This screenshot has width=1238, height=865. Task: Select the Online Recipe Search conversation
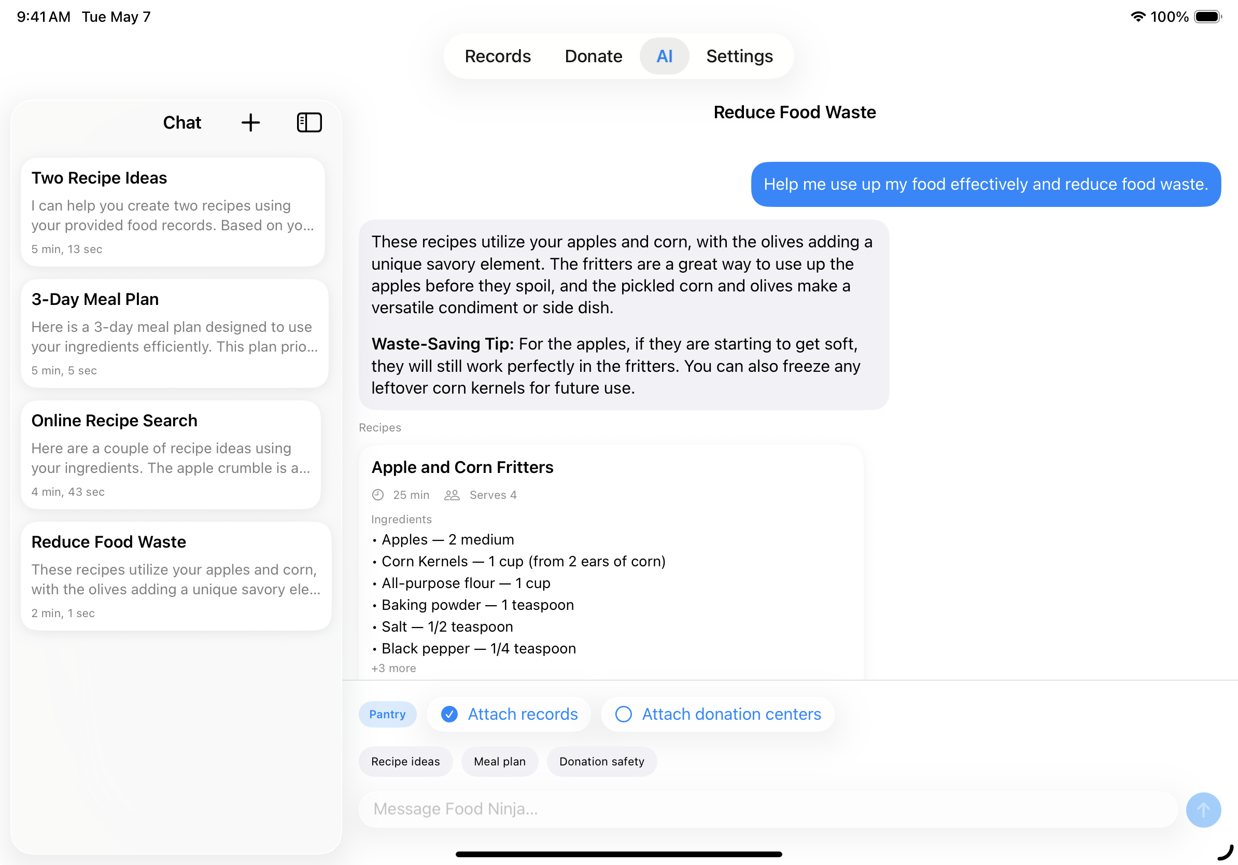tap(171, 455)
